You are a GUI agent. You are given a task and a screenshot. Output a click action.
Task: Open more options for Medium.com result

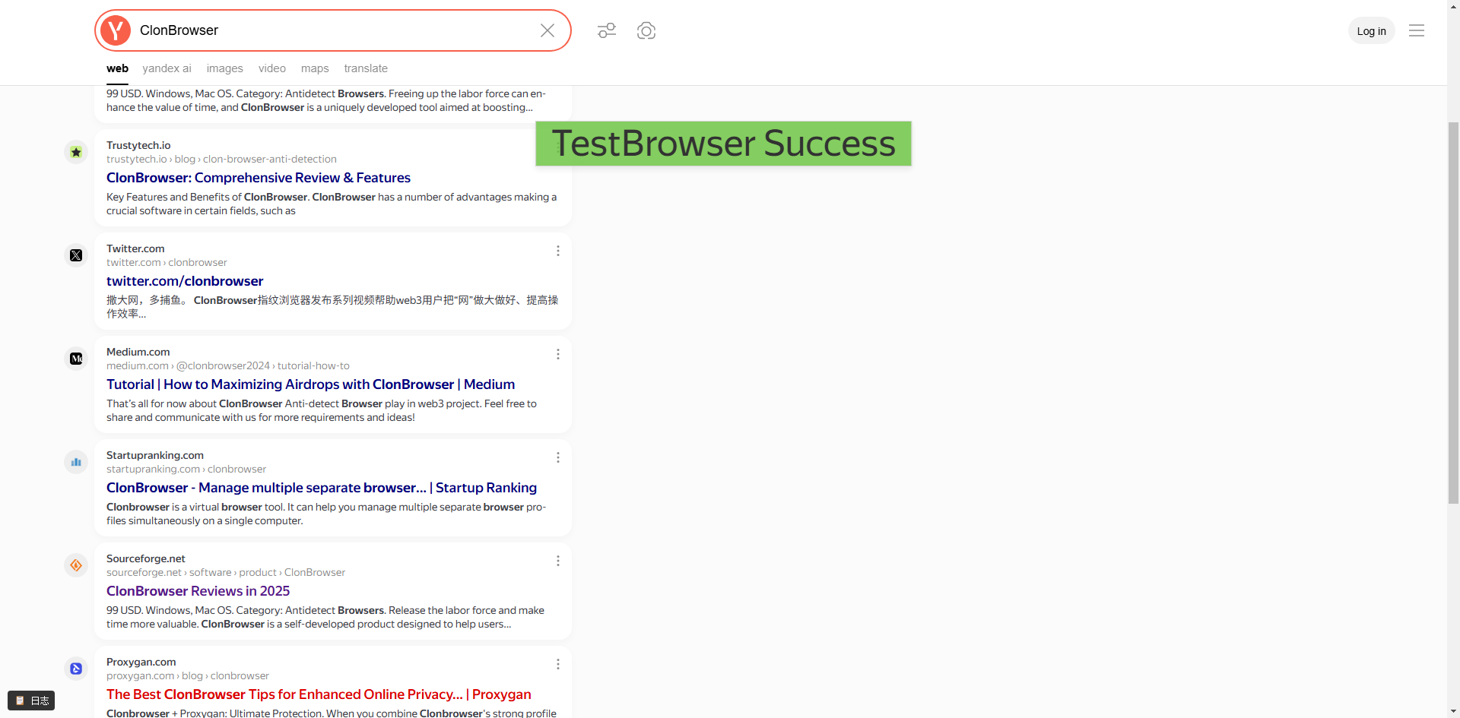coord(557,354)
